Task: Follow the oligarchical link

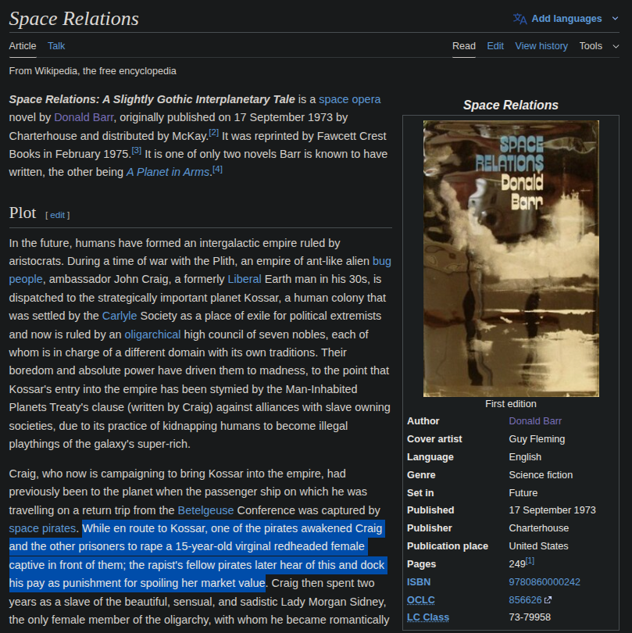Action: pos(152,334)
